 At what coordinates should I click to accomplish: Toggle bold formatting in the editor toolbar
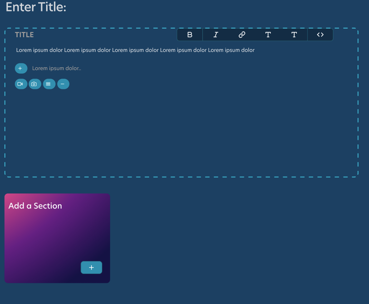click(x=190, y=35)
